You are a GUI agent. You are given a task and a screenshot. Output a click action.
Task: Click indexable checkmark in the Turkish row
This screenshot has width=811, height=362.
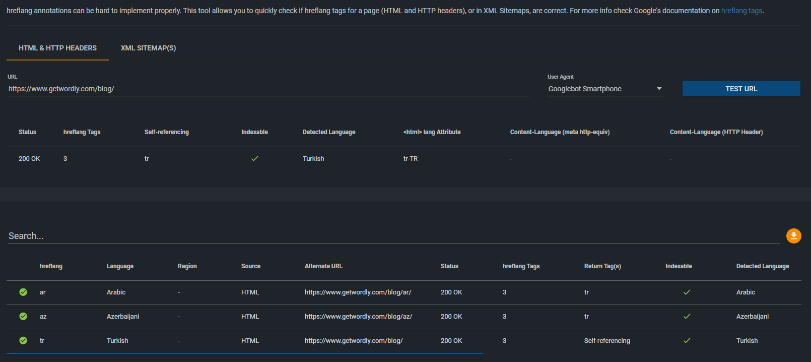[x=687, y=340]
